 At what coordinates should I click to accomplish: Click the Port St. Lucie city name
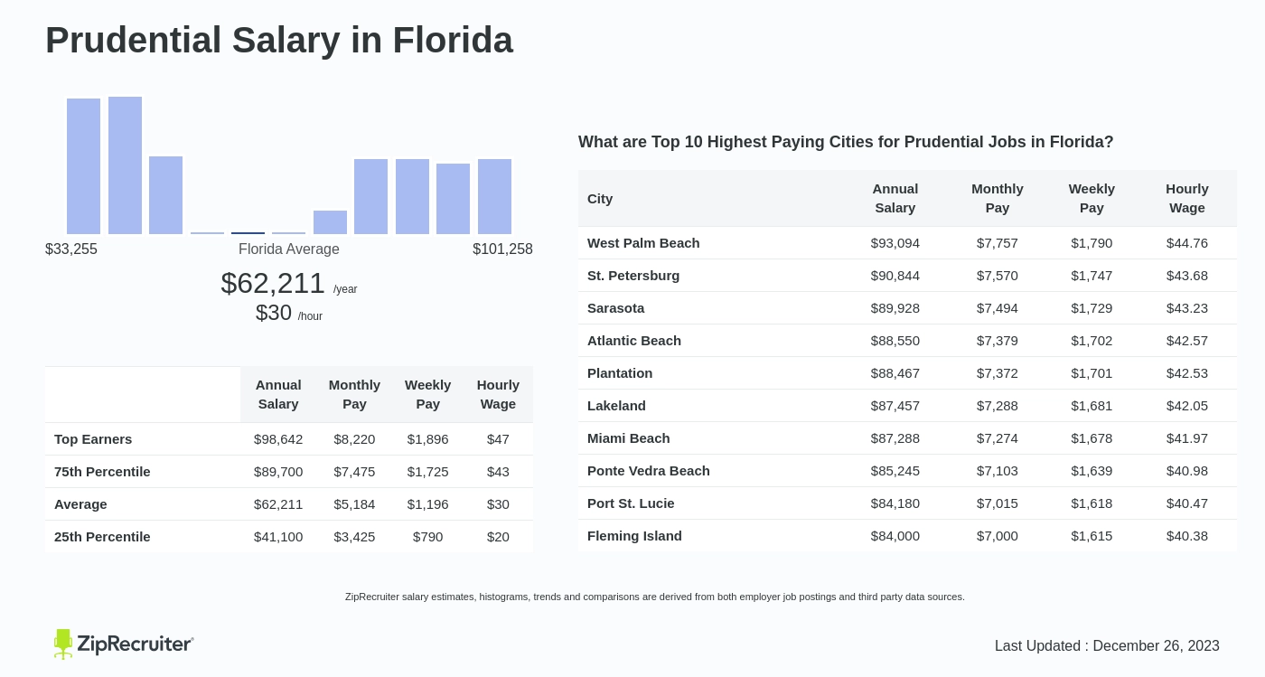[631, 503]
